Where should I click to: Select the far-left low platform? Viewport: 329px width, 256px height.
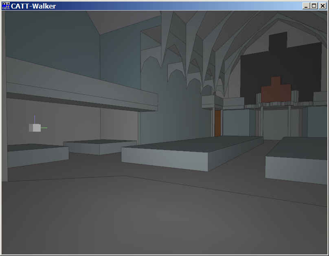click(x=37, y=156)
